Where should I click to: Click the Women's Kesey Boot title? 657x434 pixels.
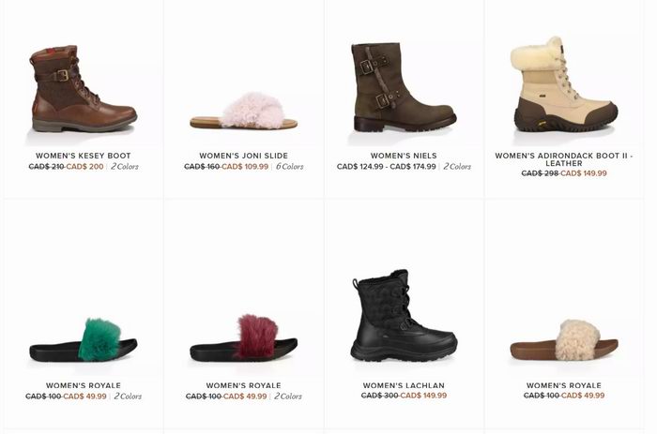(84, 156)
